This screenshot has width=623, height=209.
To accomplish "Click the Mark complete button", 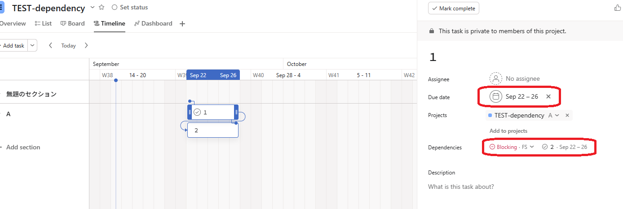I will (x=453, y=9).
